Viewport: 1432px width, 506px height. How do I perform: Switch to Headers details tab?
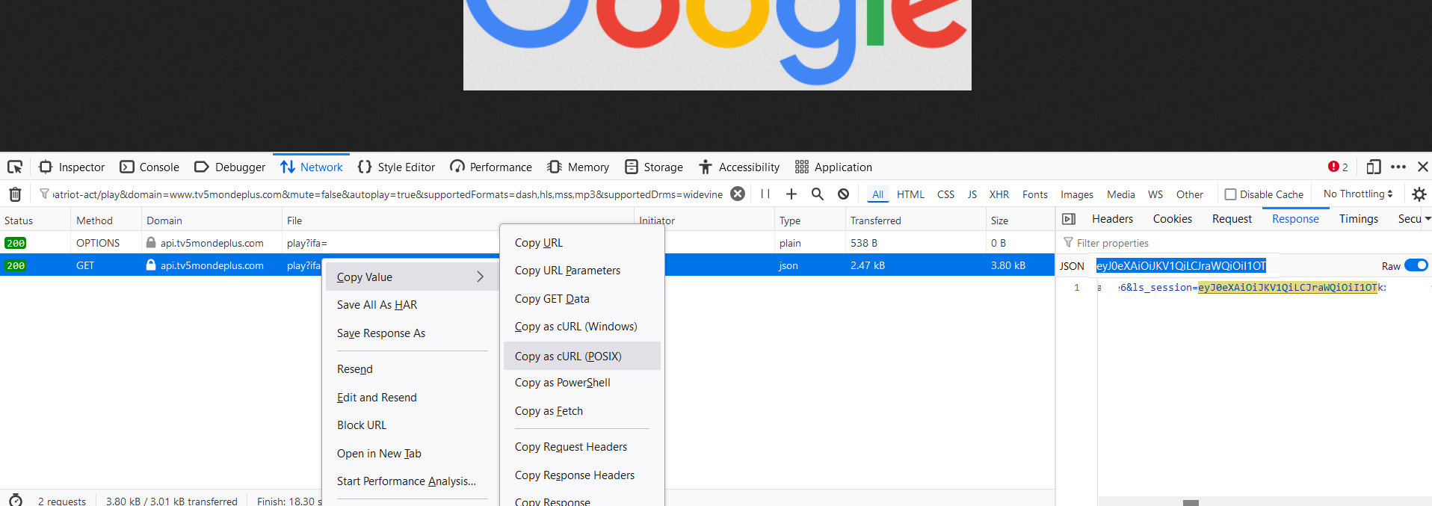(x=1112, y=219)
